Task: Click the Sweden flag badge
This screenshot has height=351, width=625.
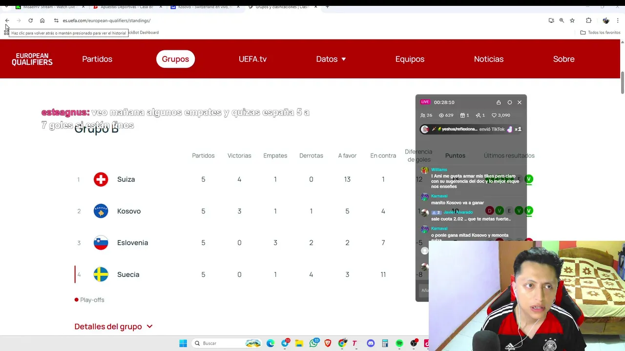Action: [101, 274]
